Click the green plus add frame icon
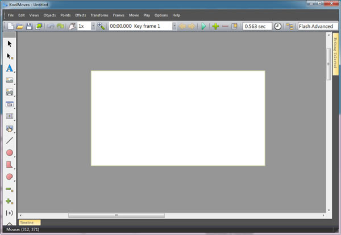Screen dimensions: 341x235 pos(215,26)
